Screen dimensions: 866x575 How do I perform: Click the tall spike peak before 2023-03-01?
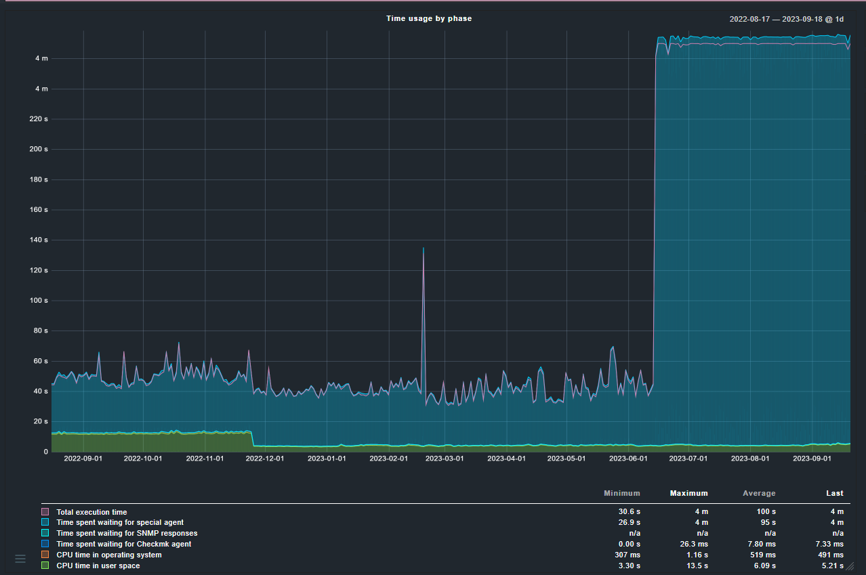click(x=424, y=249)
